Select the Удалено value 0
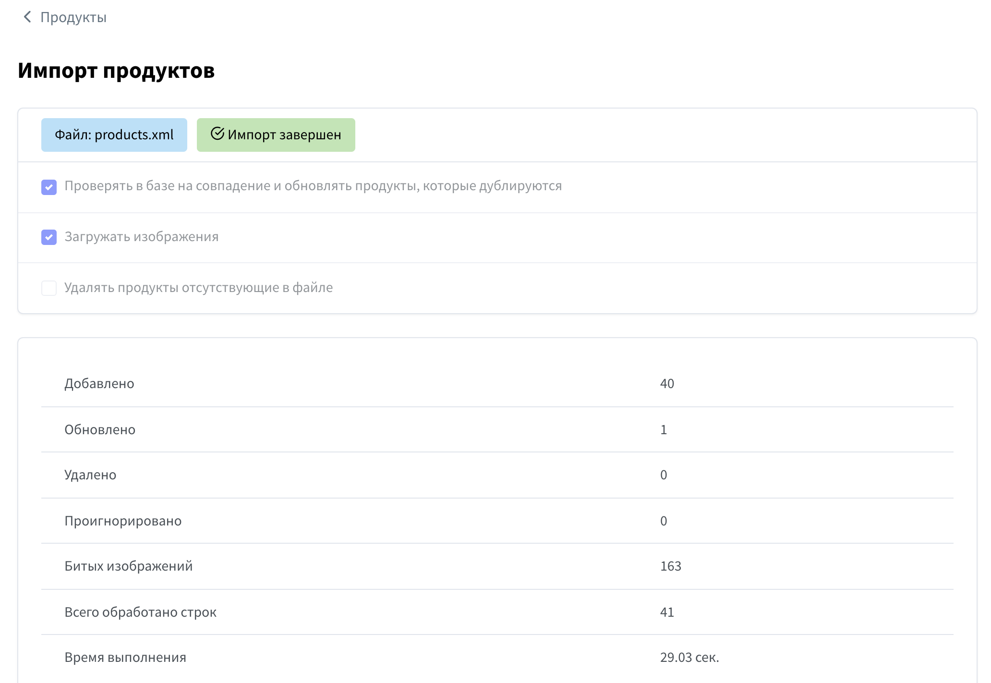991x683 pixels. click(664, 475)
